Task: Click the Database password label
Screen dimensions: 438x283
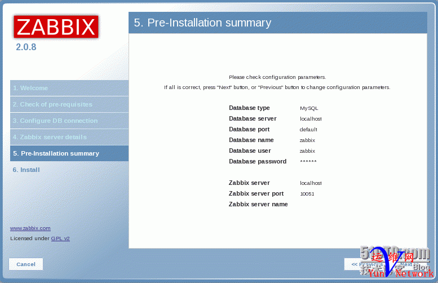Action: (x=258, y=161)
